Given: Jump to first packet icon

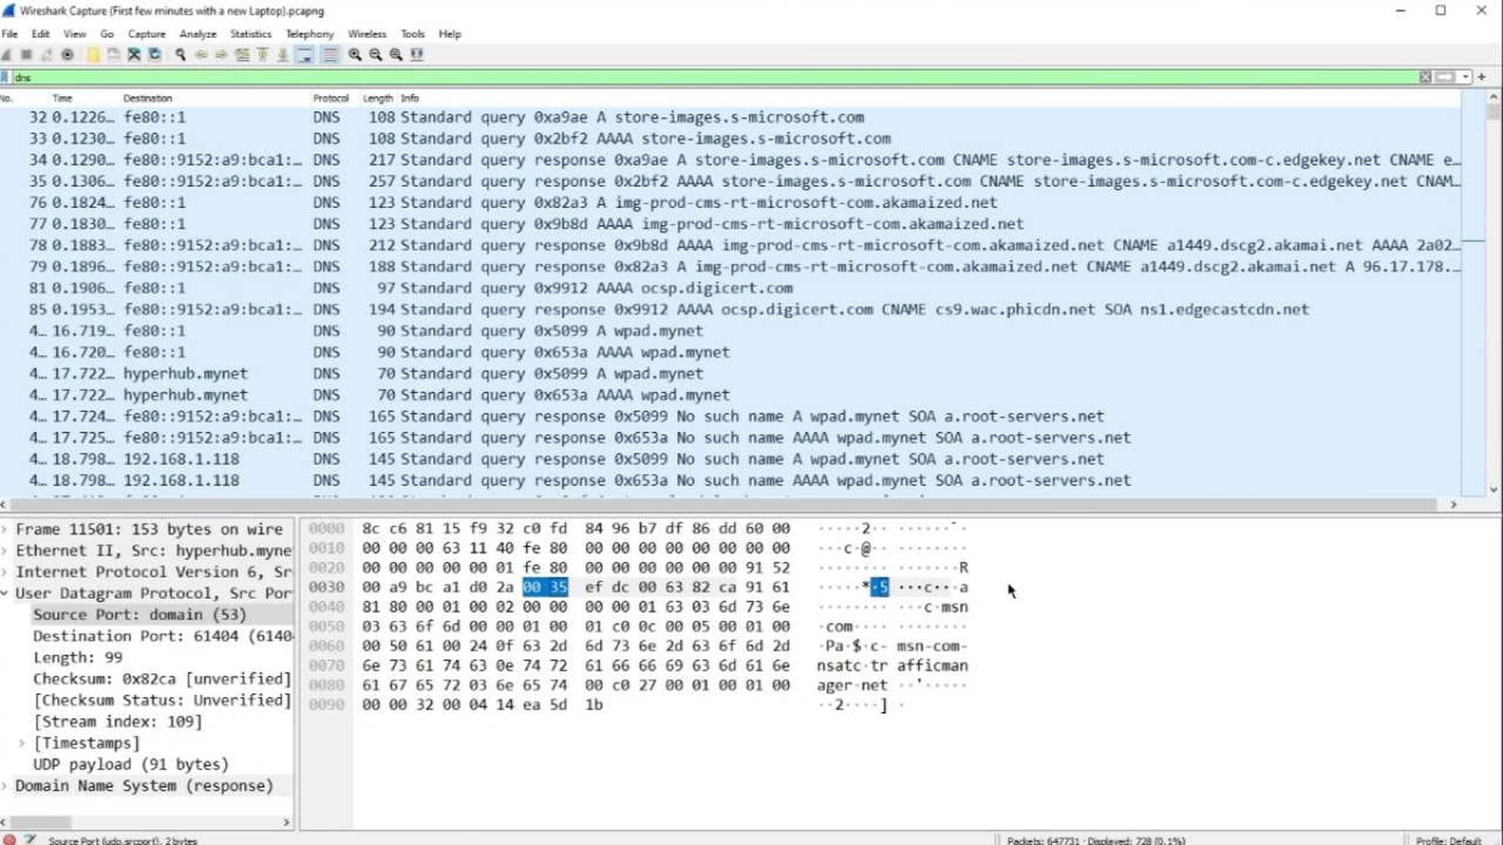Looking at the screenshot, I should (263, 54).
